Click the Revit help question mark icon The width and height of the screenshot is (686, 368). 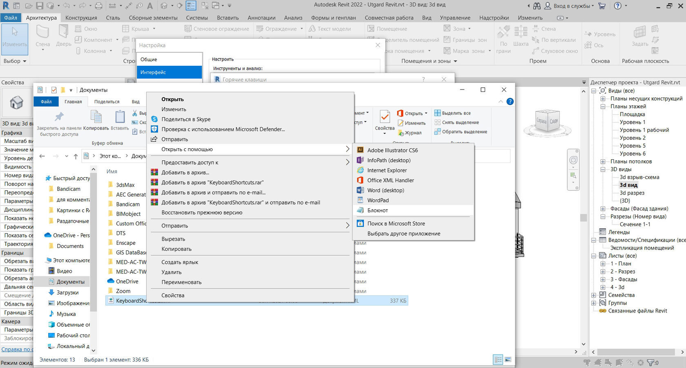tap(618, 6)
